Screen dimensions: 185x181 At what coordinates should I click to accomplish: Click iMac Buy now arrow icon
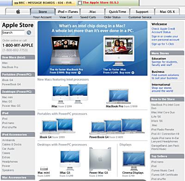[133, 73]
